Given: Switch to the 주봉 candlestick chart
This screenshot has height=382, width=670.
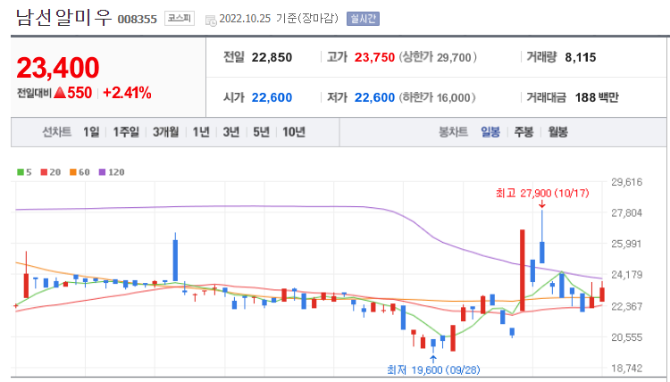Looking at the screenshot, I should [523, 132].
